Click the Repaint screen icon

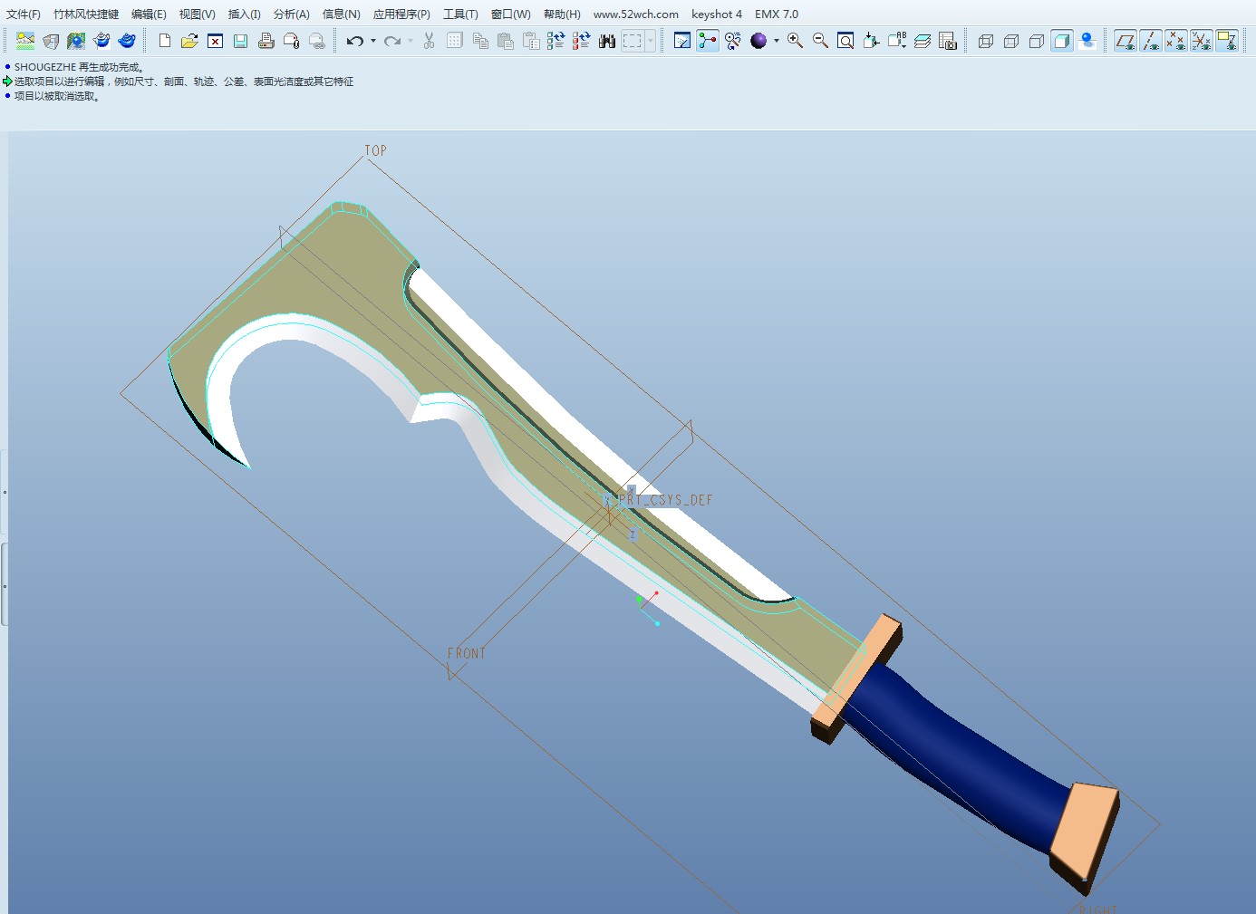[682, 41]
